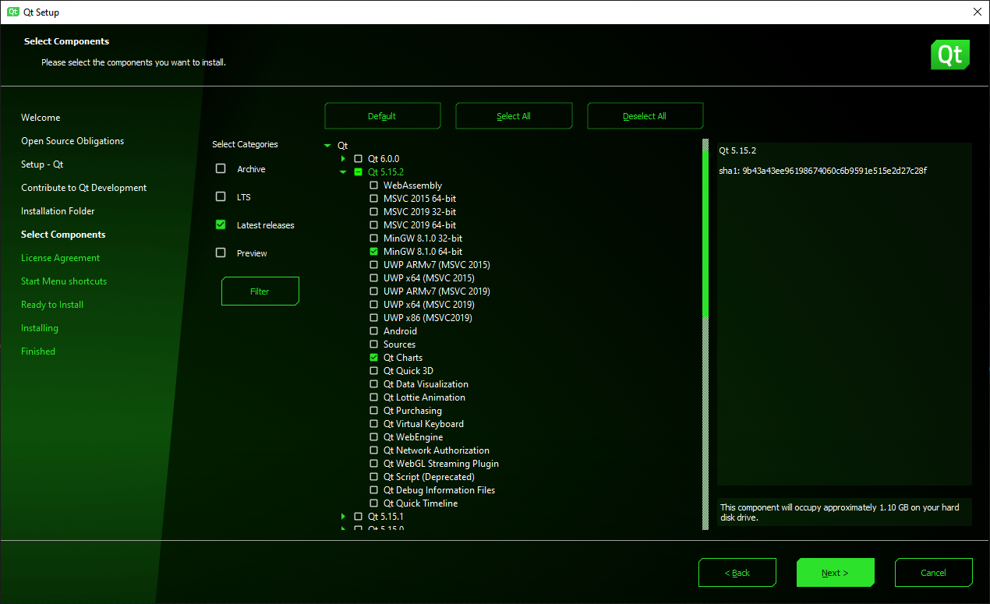The image size is (990, 604).
Task: Tick the Archive category checkbox
Action: point(221,169)
